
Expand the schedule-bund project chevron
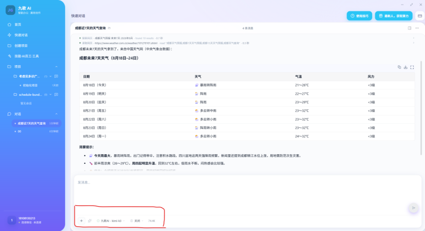[50, 95]
